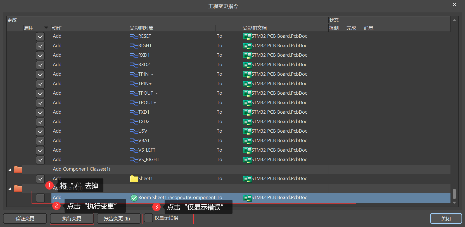Click the scrollbar up arrow
The width and height of the screenshot is (465, 227).
(454, 20)
